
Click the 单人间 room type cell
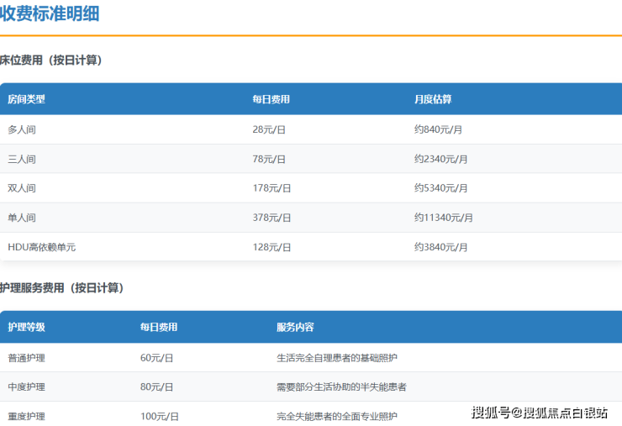pos(22,218)
